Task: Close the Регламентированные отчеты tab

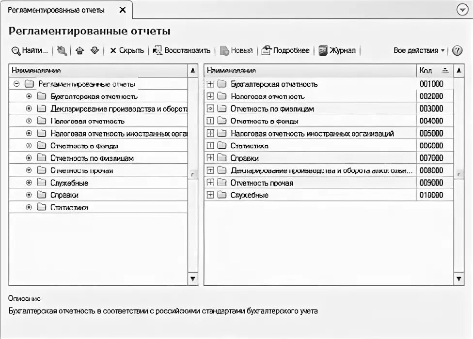Action: click(x=123, y=10)
